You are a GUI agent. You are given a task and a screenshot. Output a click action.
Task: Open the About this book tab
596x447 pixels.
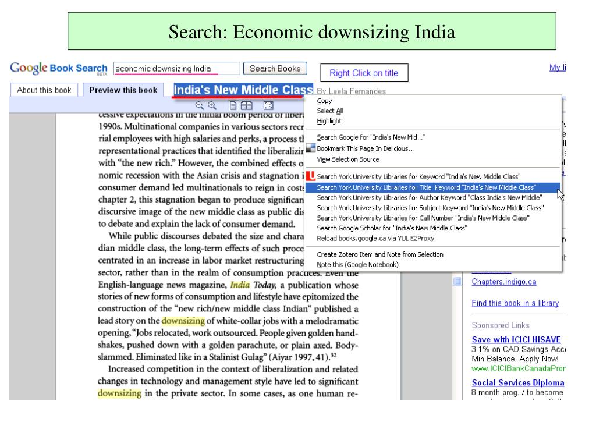click(x=44, y=90)
